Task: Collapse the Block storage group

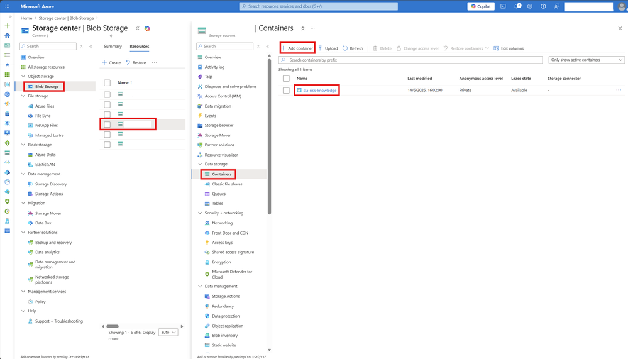Action: [x=23, y=145]
